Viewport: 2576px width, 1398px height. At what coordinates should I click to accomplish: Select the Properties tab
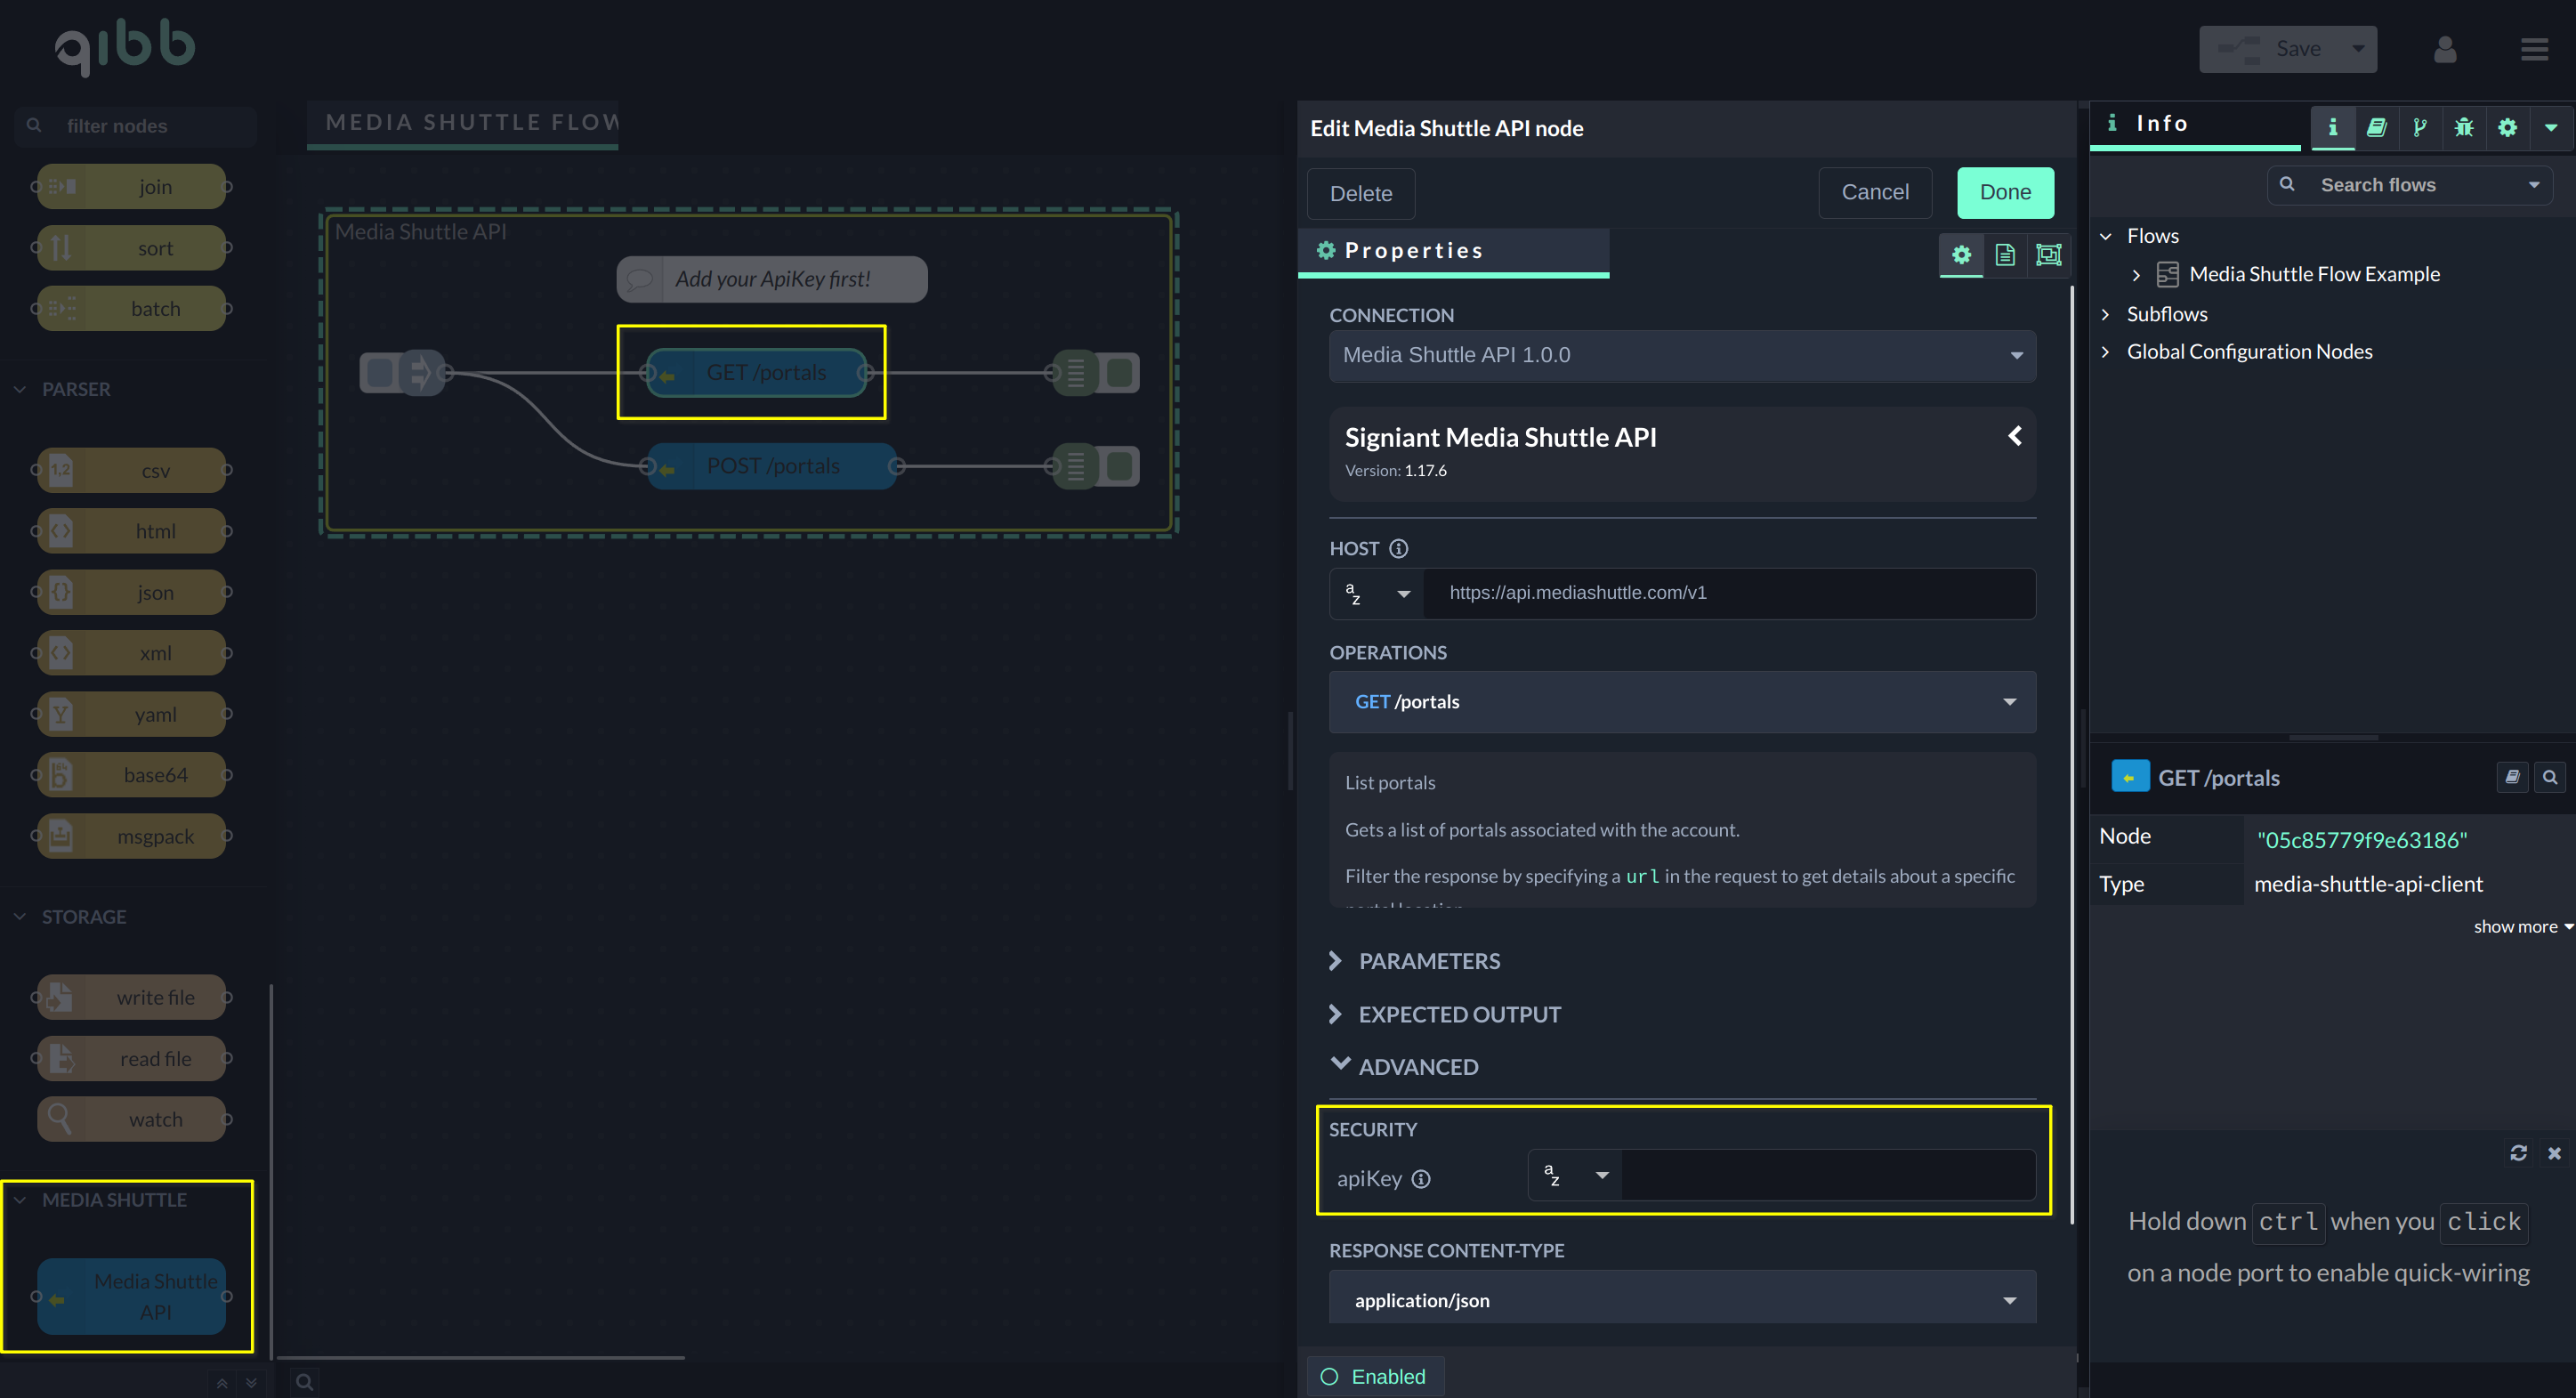(1413, 251)
